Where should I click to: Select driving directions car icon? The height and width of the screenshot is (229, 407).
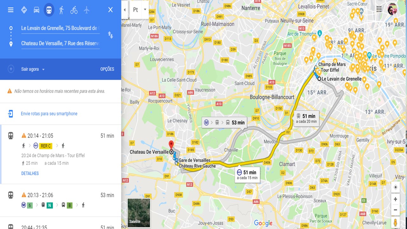tap(37, 10)
